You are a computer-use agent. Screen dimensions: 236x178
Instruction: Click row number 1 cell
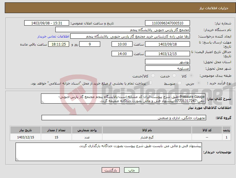point(226,137)
